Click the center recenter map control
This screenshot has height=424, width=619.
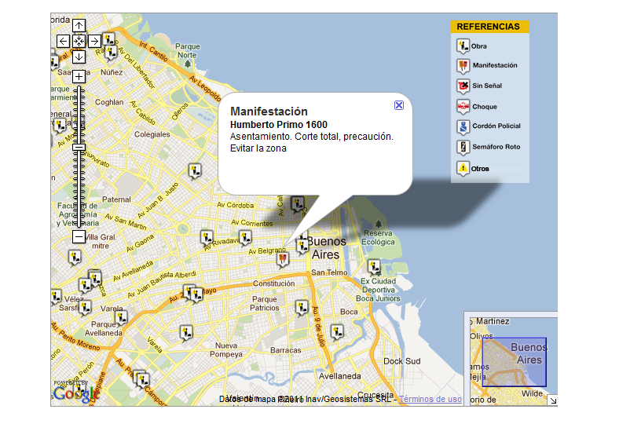pyautogui.click(x=79, y=41)
